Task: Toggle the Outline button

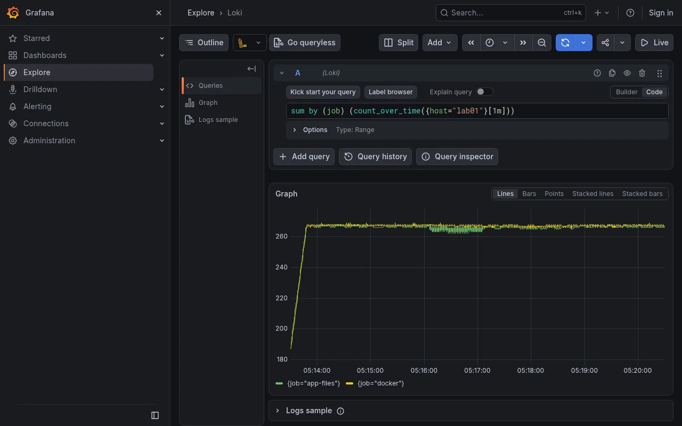Action: click(204, 43)
